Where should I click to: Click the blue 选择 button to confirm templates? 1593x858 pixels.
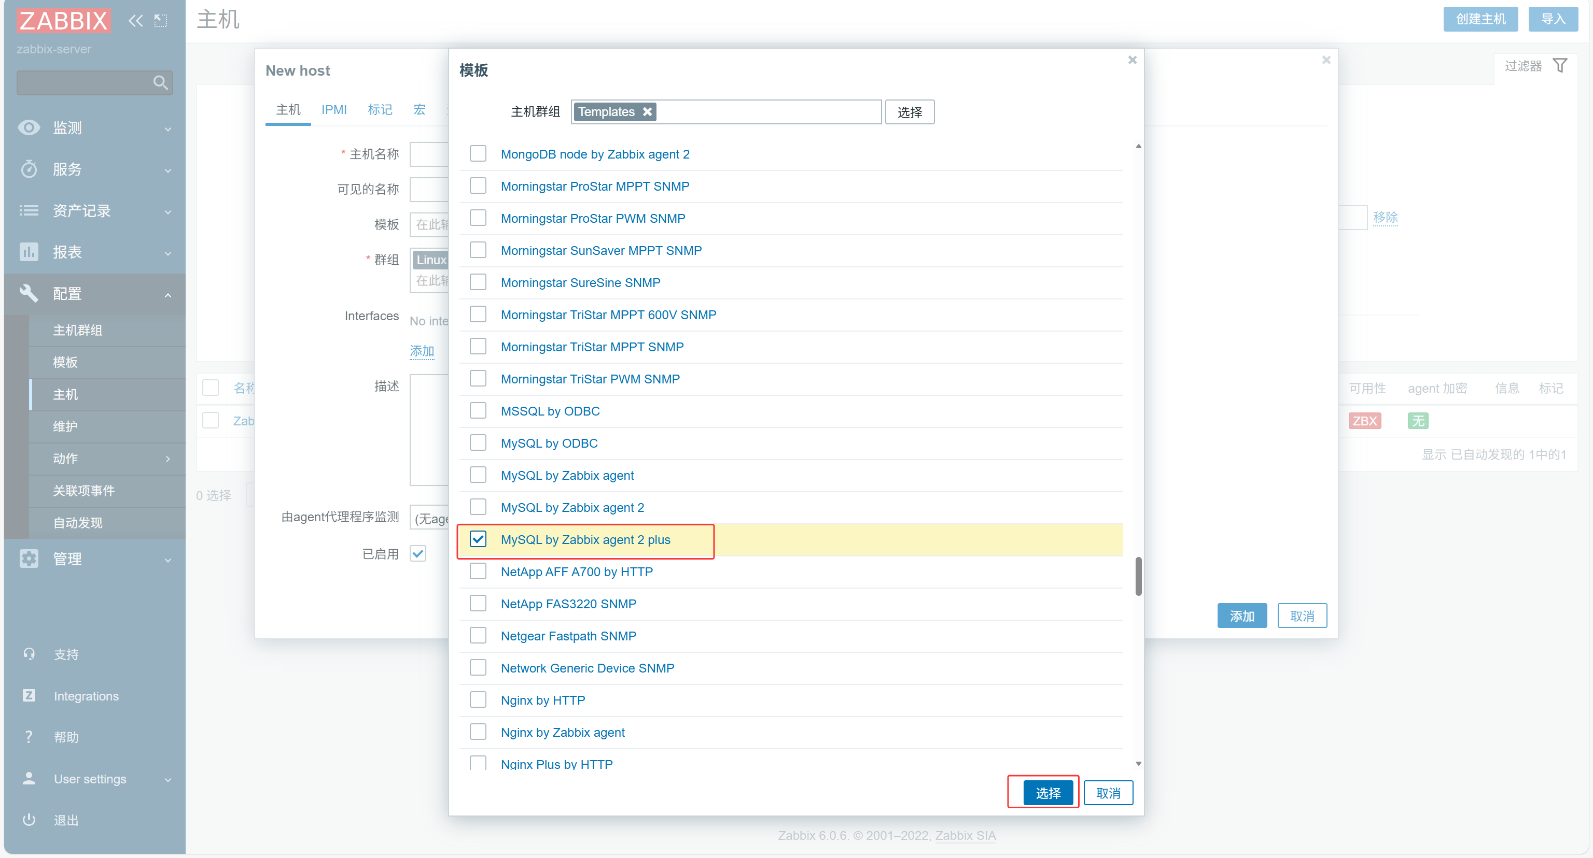1047,793
